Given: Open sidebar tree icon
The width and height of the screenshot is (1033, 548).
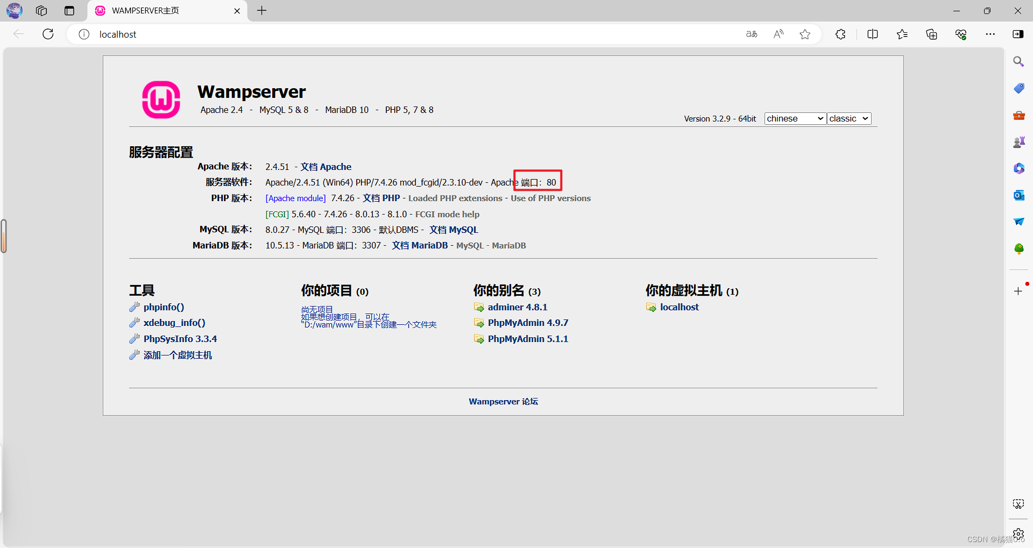Looking at the screenshot, I should coord(1019,248).
